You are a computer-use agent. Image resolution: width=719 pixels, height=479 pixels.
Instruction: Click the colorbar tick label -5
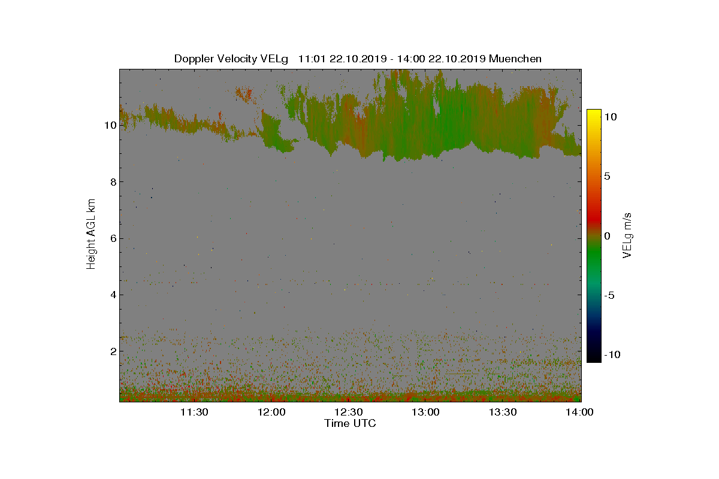click(x=609, y=295)
